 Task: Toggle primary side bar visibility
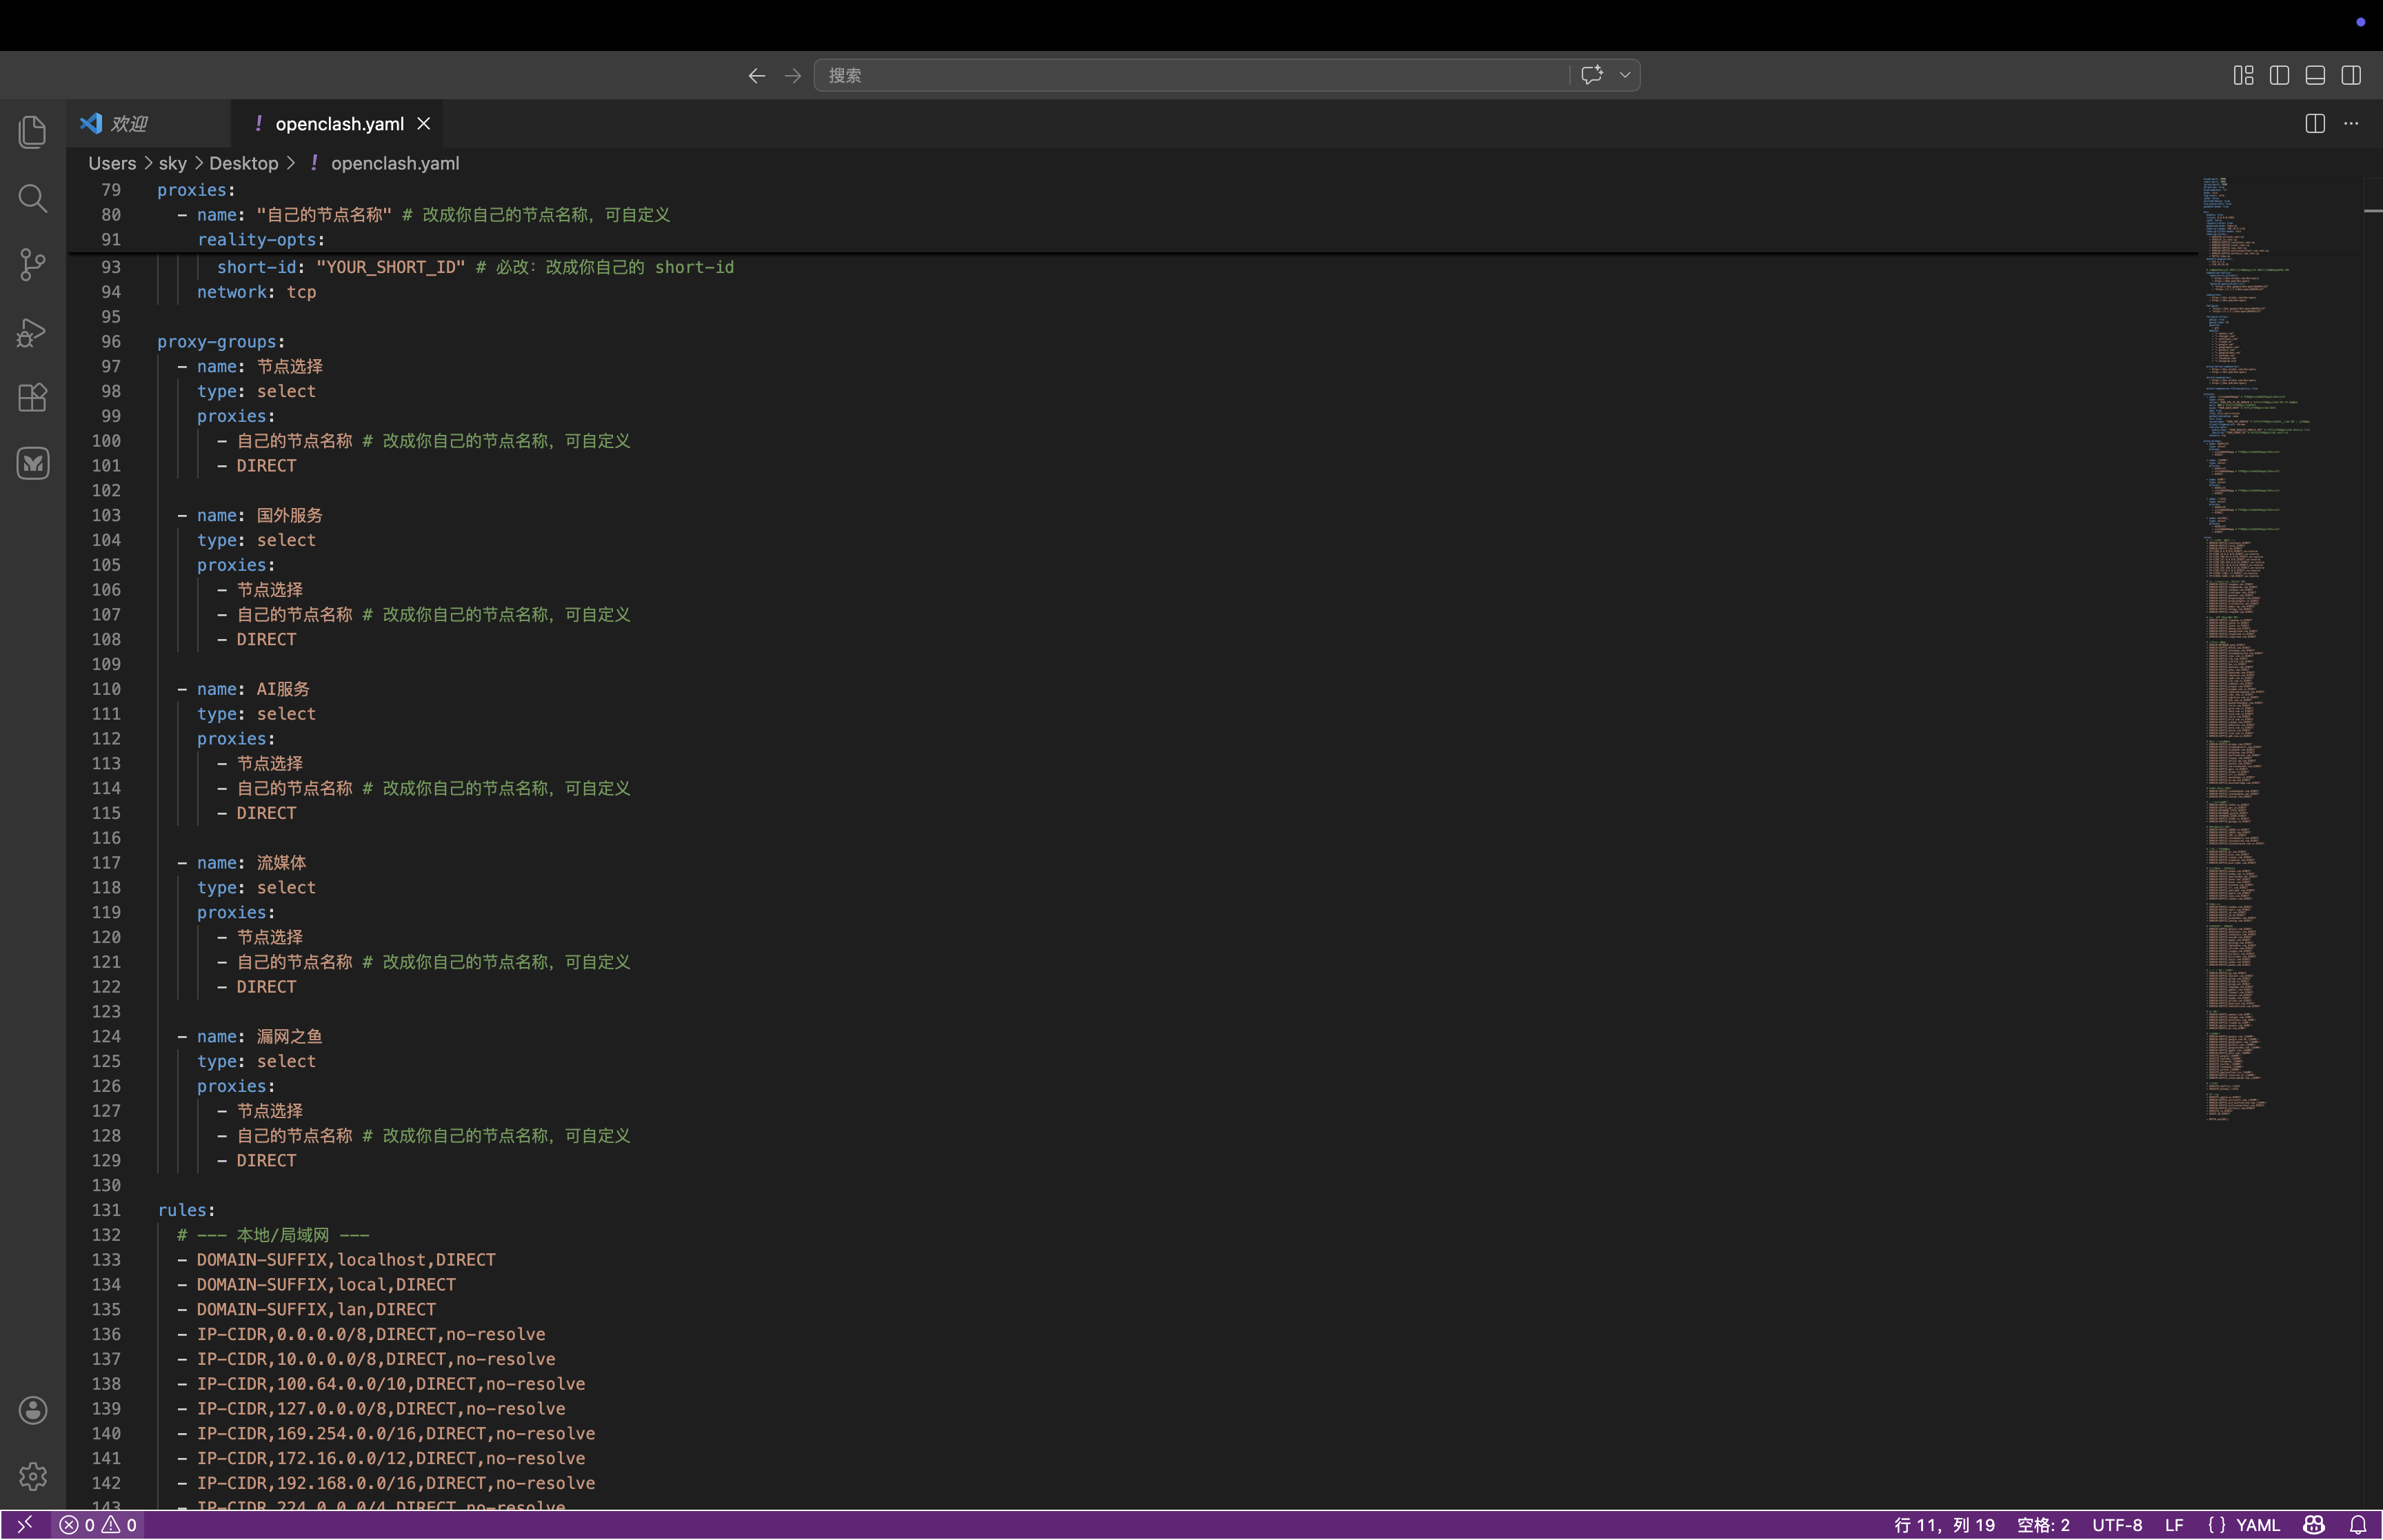(x=2279, y=75)
